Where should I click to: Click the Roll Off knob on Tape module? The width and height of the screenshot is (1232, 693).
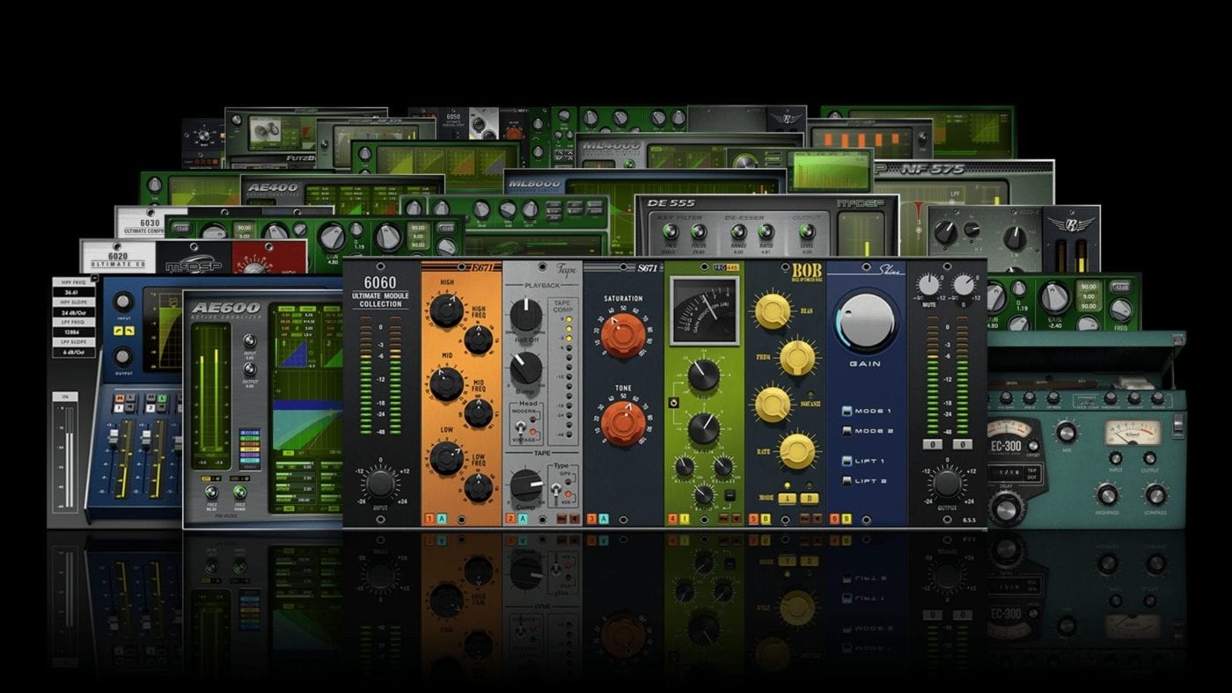pos(525,315)
